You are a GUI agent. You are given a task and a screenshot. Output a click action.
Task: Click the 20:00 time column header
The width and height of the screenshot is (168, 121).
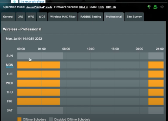click(139, 49)
